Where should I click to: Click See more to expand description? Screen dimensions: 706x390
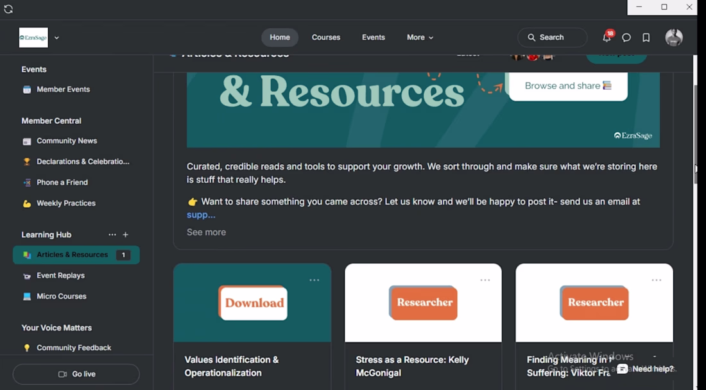206,233
